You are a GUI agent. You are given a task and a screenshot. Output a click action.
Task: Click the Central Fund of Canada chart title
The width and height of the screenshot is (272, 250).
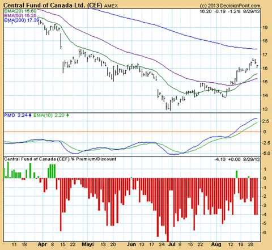pos(53,6)
